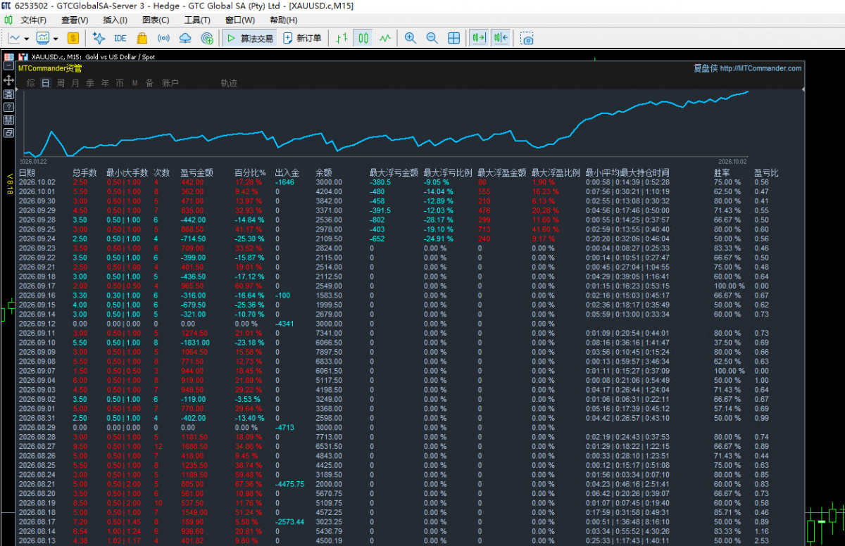Click the 清 clear button in sidebar
The height and width of the screenshot is (546, 845).
8,94
